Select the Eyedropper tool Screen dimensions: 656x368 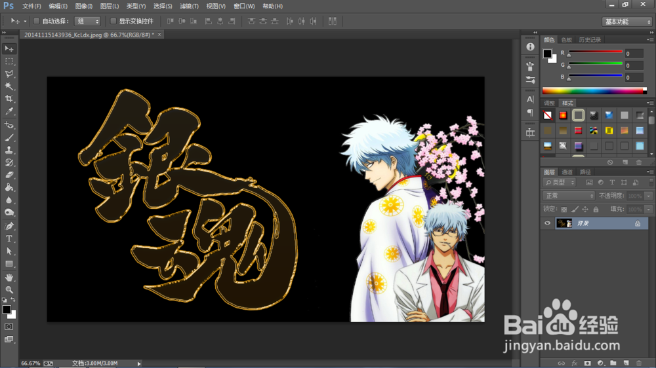[9, 111]
